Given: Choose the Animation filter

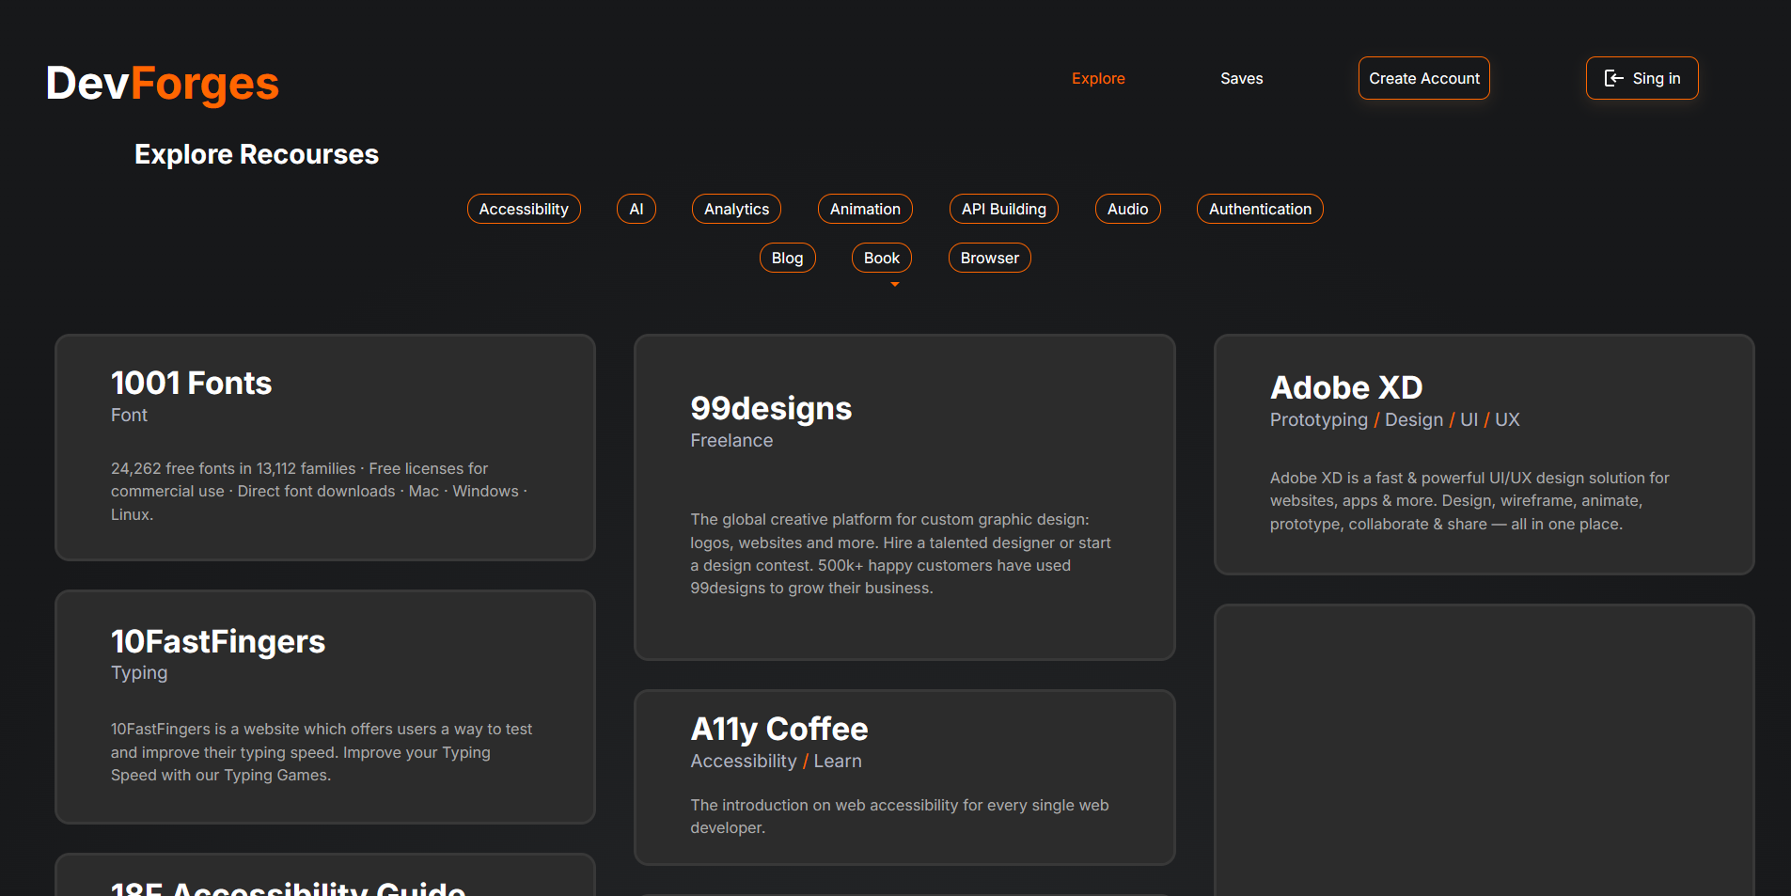Looking at the screenshot, I should tap(865, 209).
